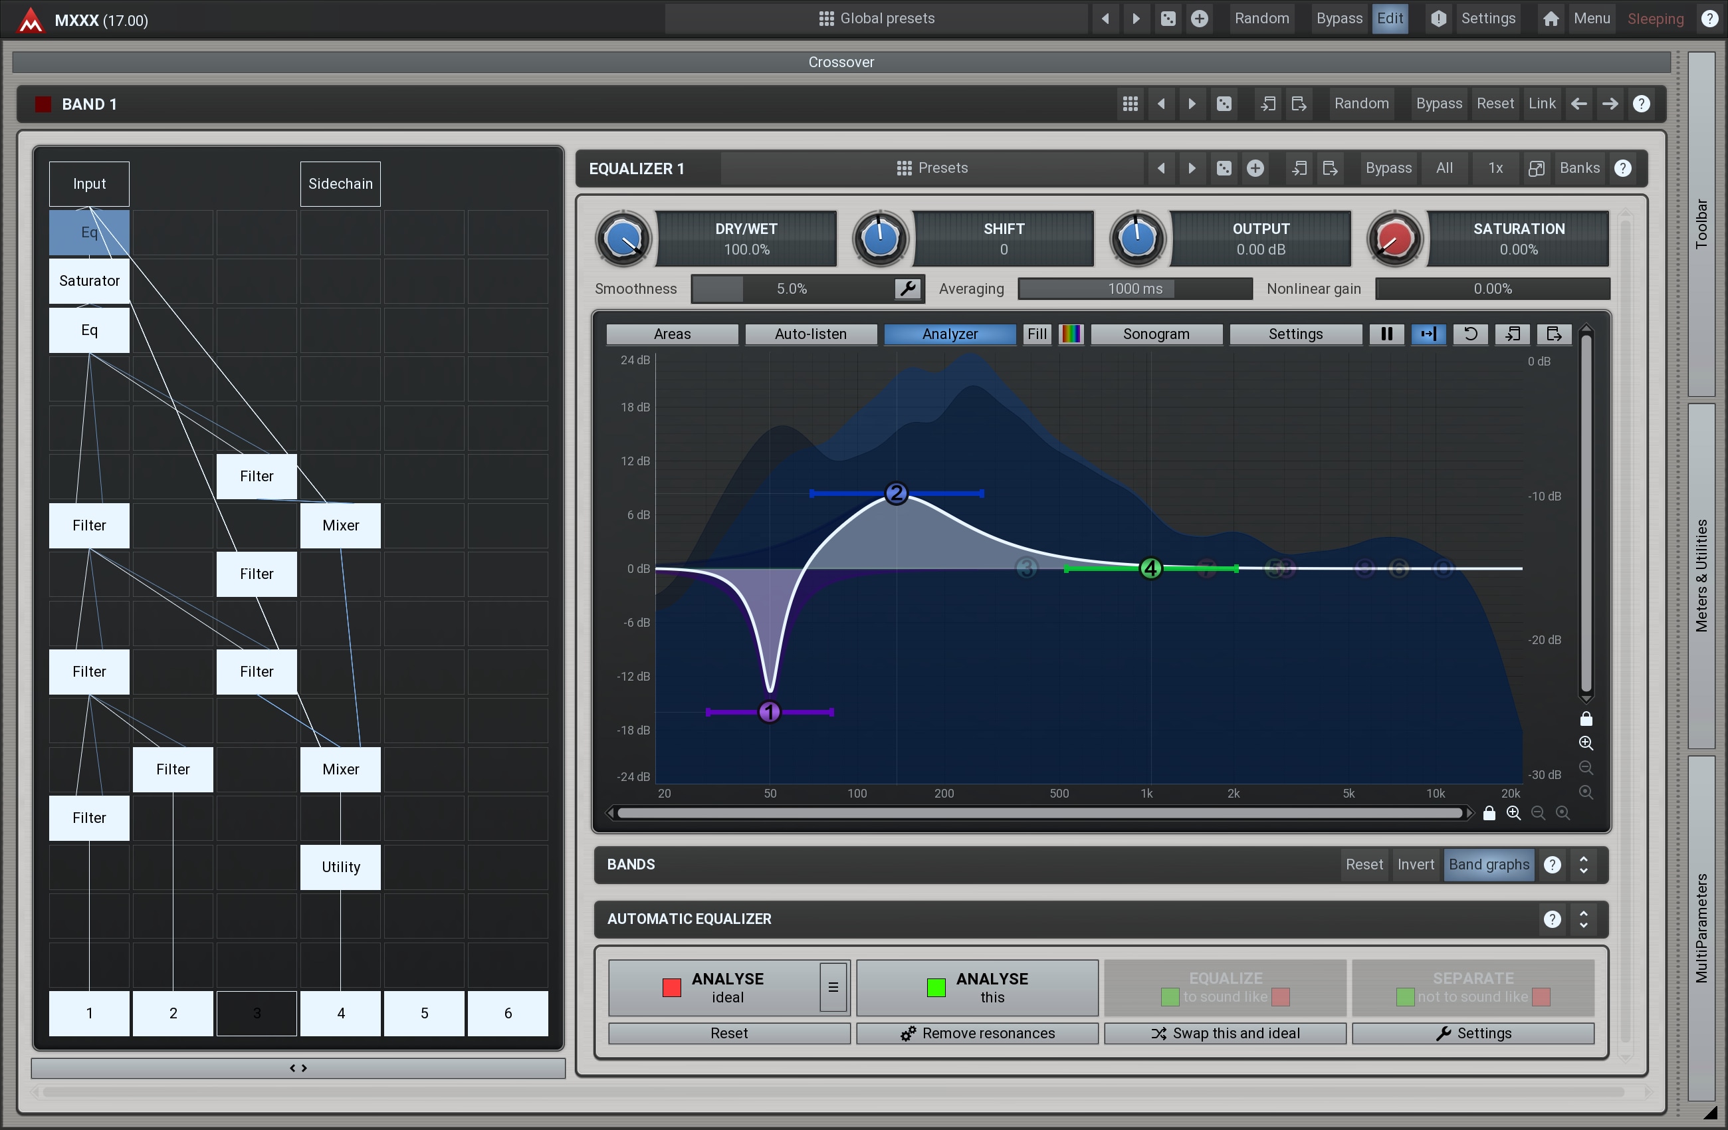Click the analyzer spectrum color icon
1728x1130 pixels.
(1071, 334)
